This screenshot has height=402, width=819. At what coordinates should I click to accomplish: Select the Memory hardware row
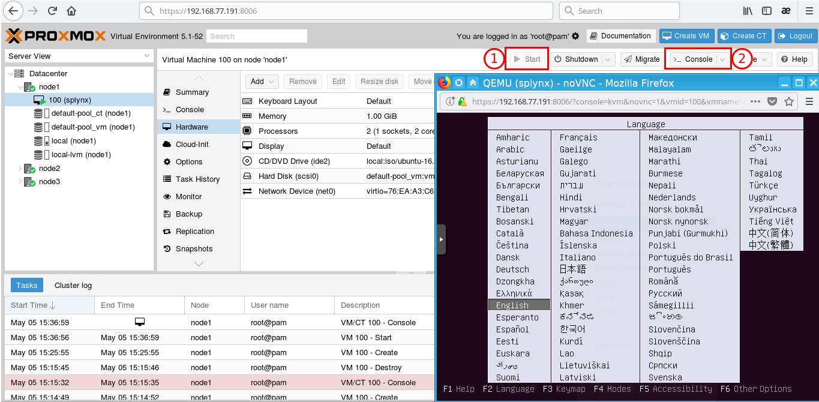[337, 116]
